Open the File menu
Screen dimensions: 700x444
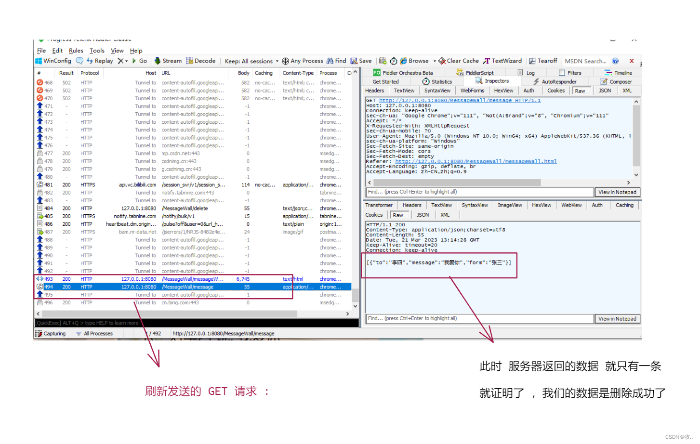[x=41, y=51]
